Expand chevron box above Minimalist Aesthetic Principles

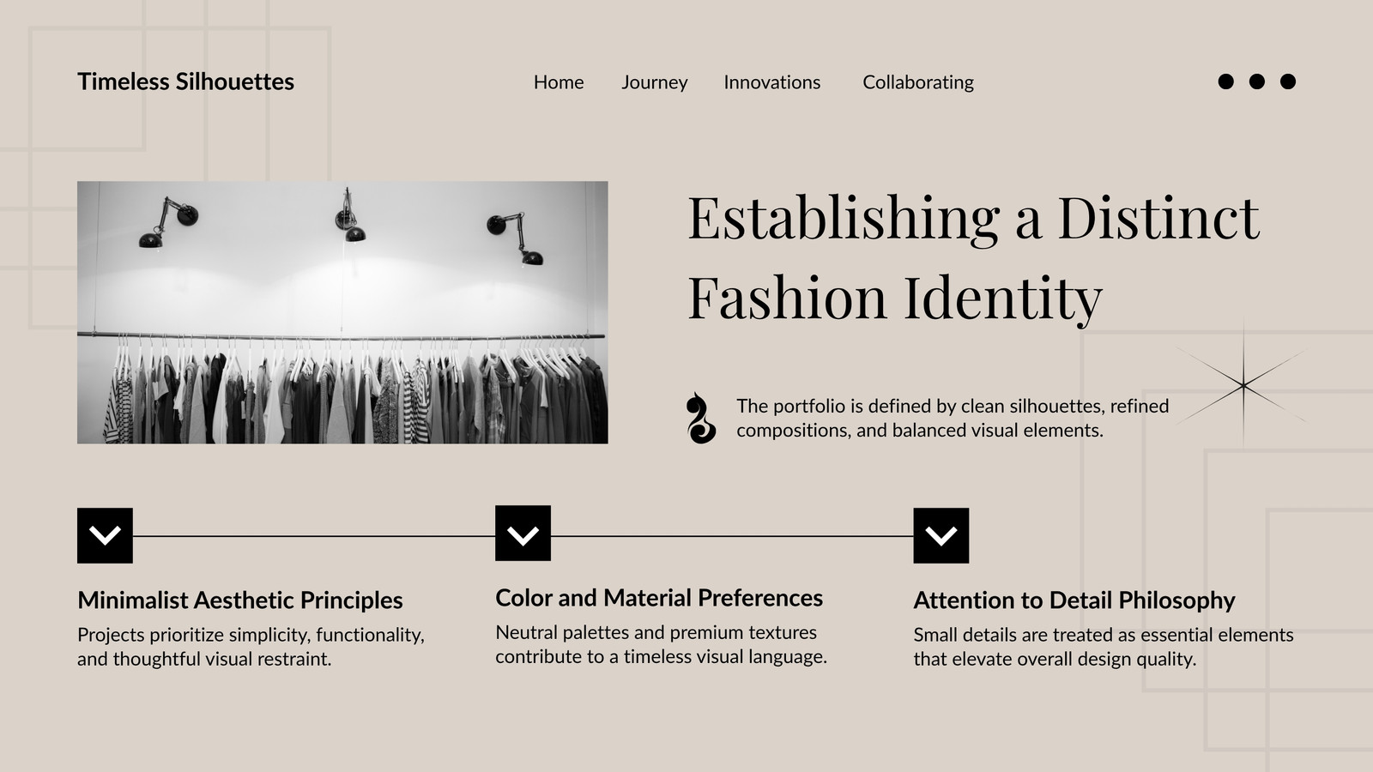[105, 535]
